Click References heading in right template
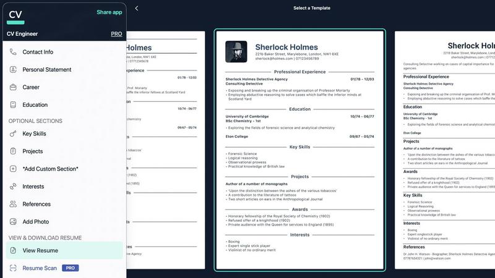The height and width of the screenshot is (278, 495). [x=414, y=247]
